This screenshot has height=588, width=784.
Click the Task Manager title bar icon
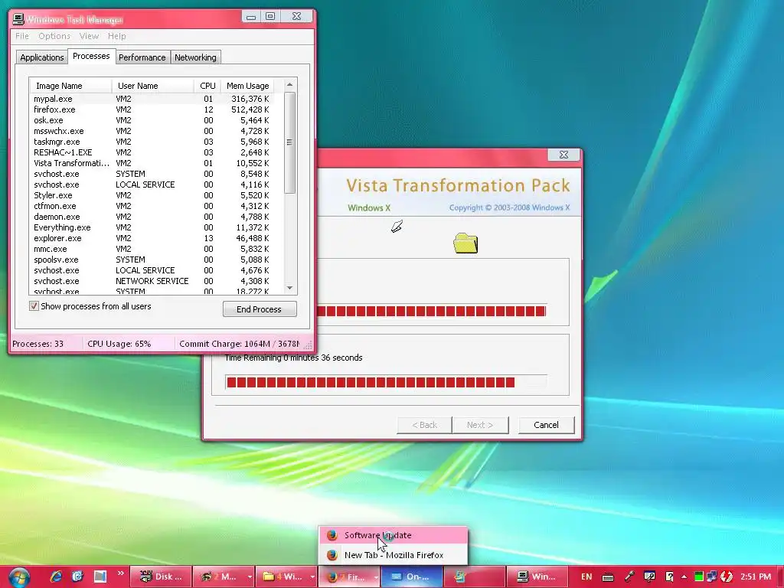click(x=18, y=19)
